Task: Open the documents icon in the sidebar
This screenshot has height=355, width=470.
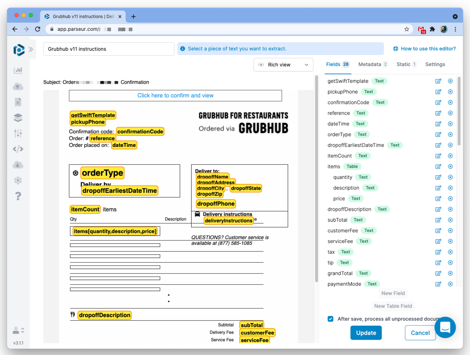Action: 18,102
